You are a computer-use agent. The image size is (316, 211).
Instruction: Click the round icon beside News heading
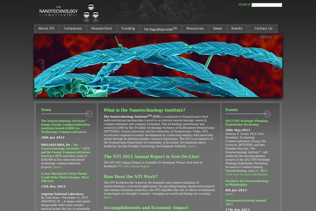[89, 114]
